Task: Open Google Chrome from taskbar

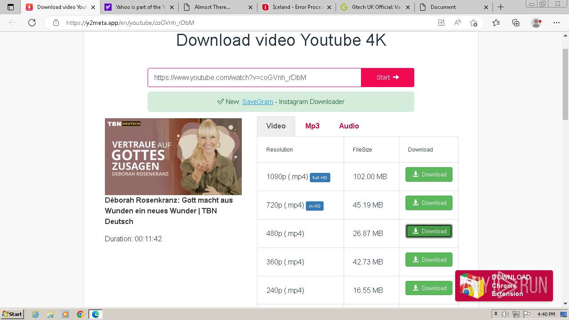Action: [80, 314]
